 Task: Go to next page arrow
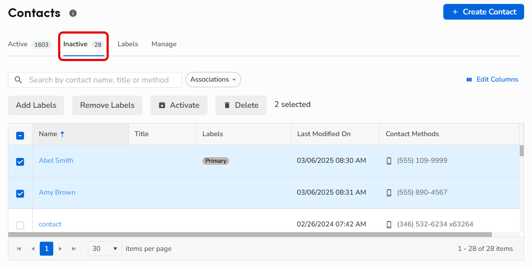click(60, 249)
